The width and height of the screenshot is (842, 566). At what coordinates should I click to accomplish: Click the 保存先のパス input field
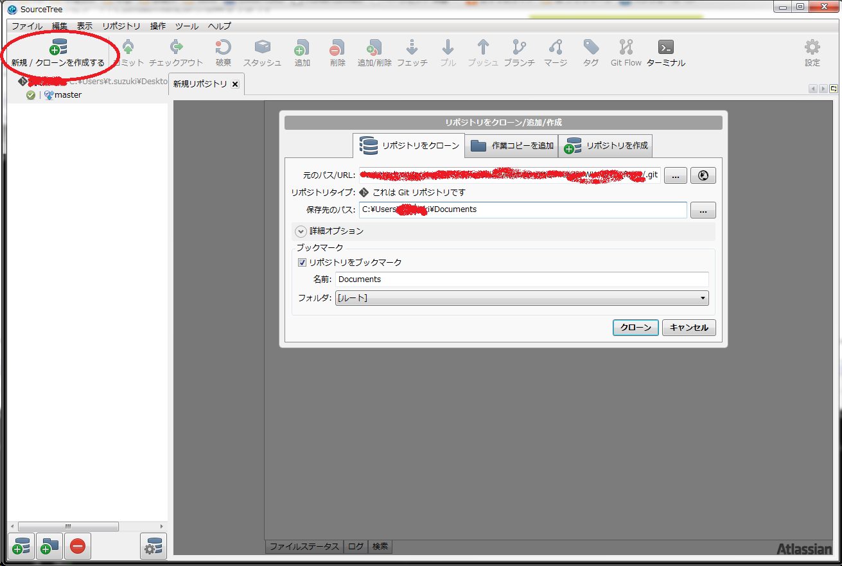coord(523,210)
